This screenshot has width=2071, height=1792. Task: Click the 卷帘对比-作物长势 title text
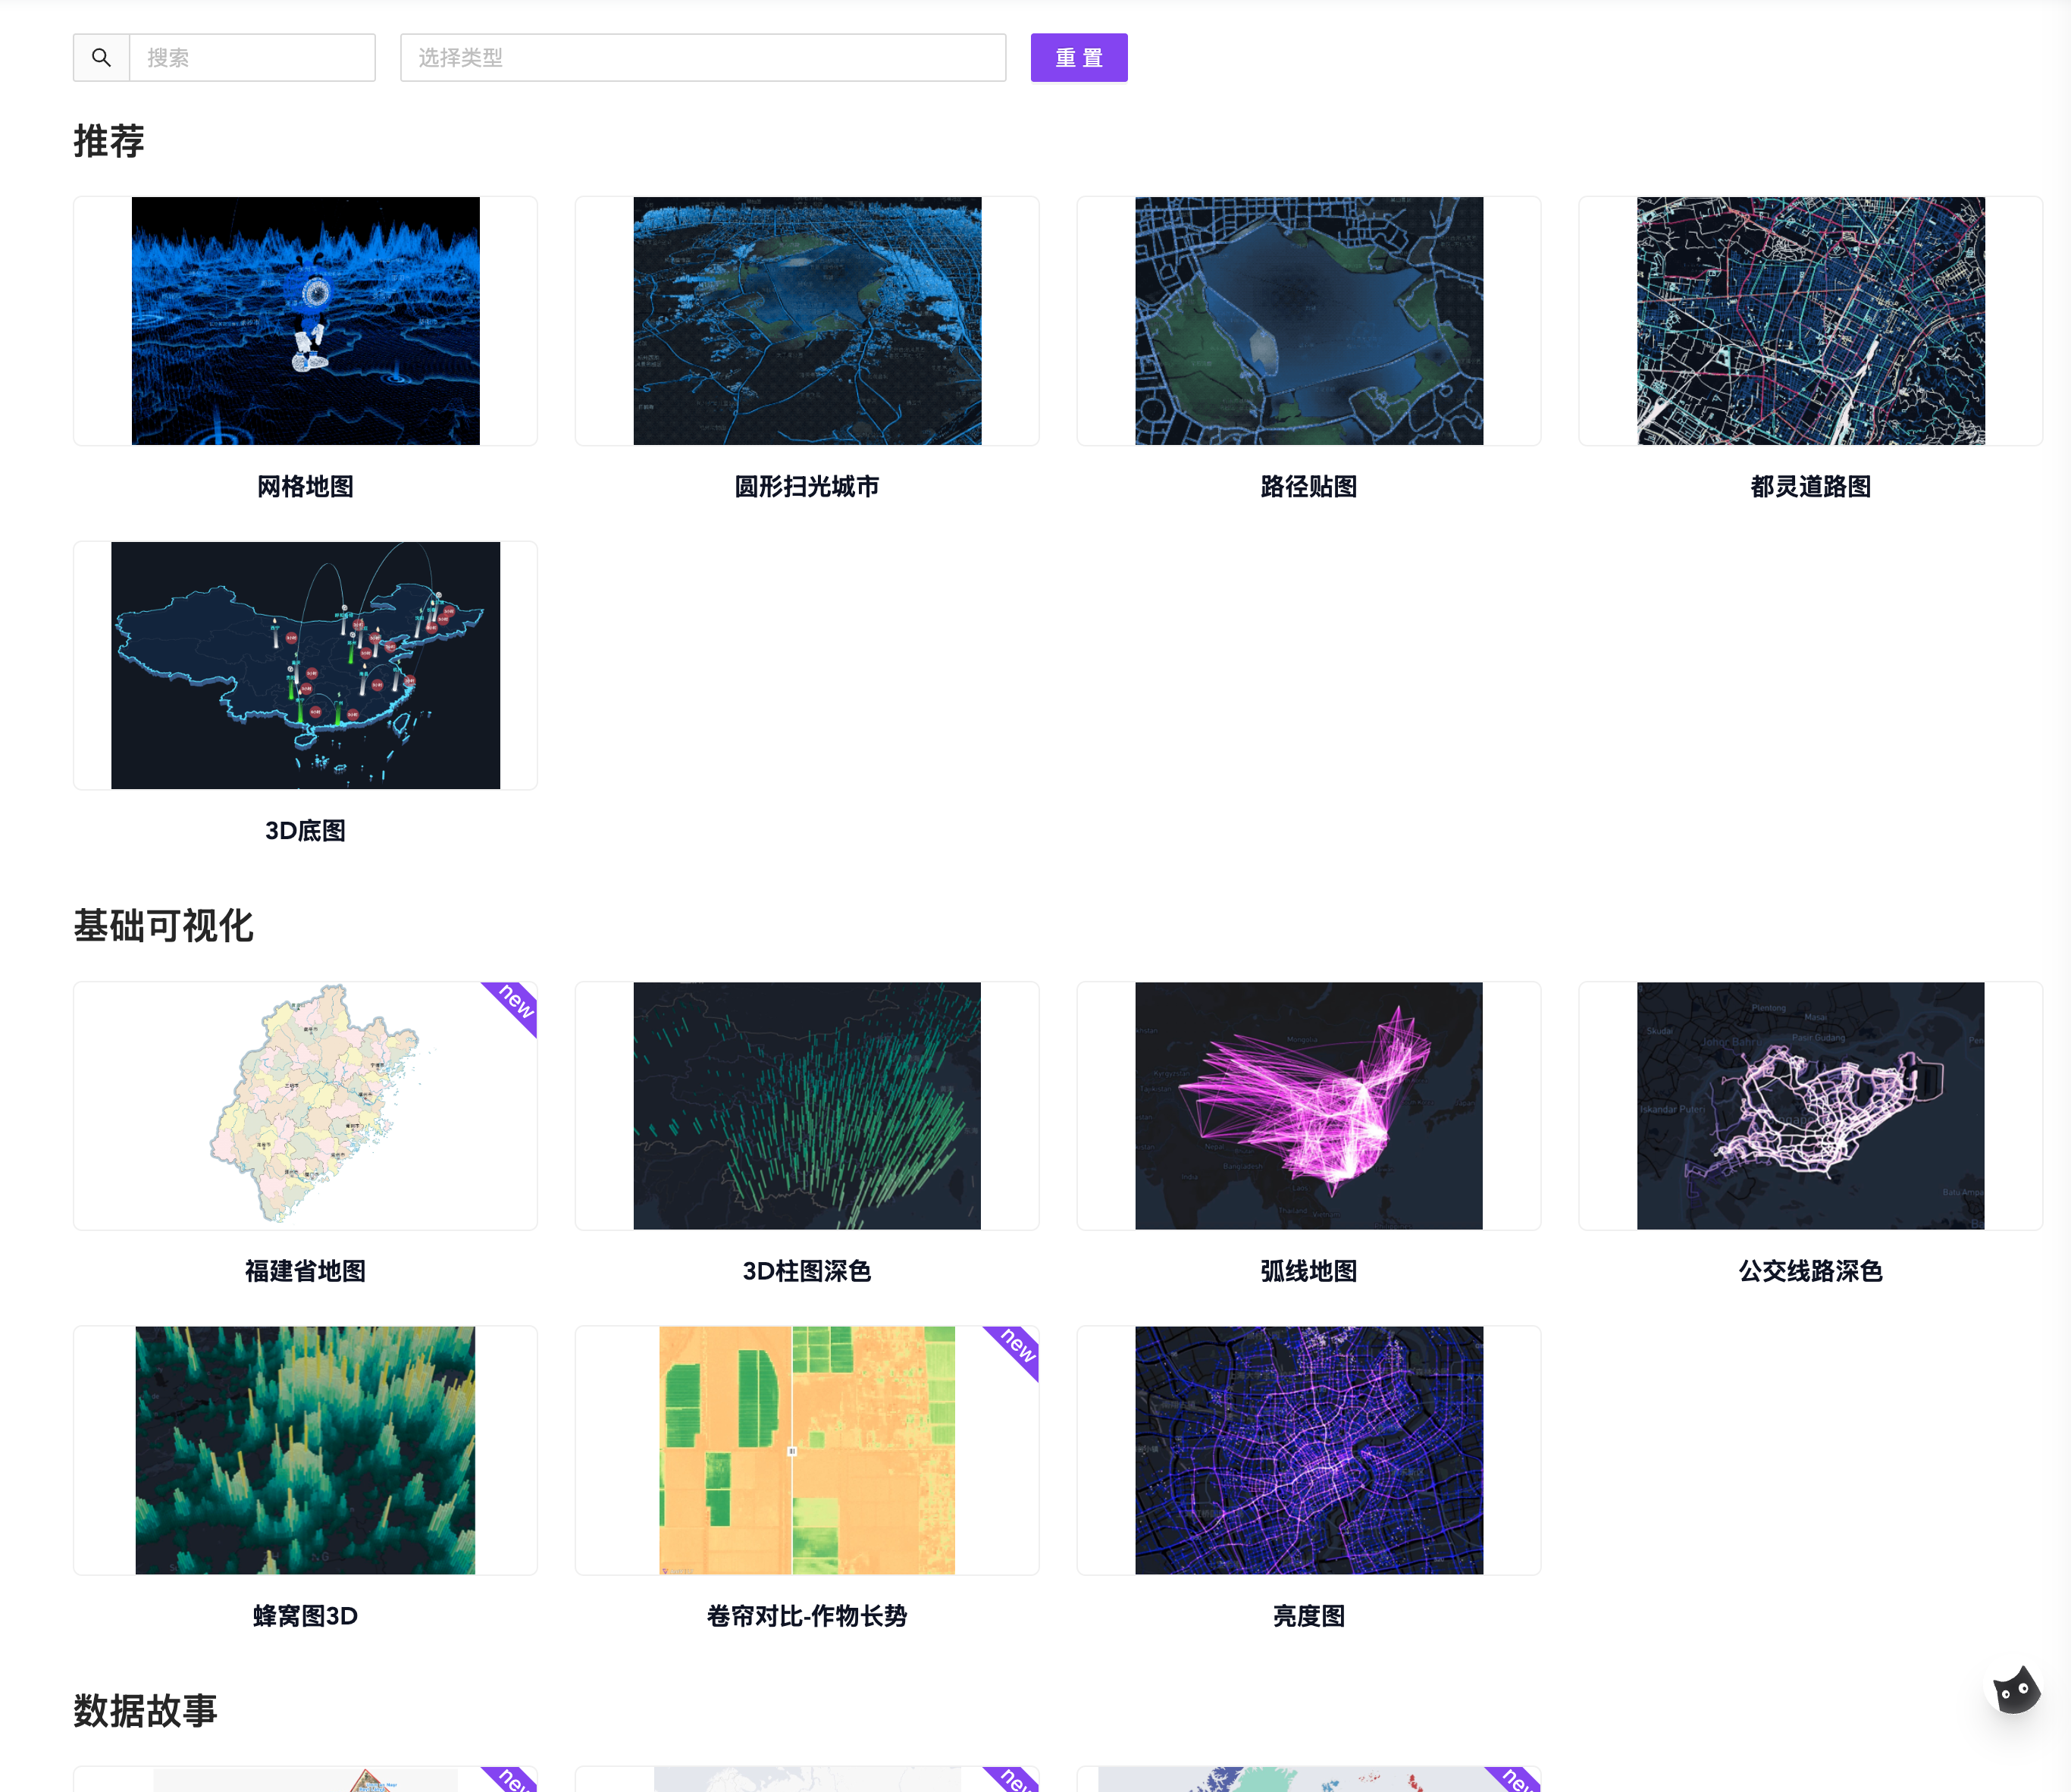(x=807, y=1616)
